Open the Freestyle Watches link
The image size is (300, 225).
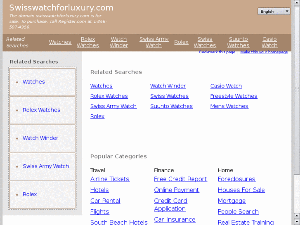(234, 96)
